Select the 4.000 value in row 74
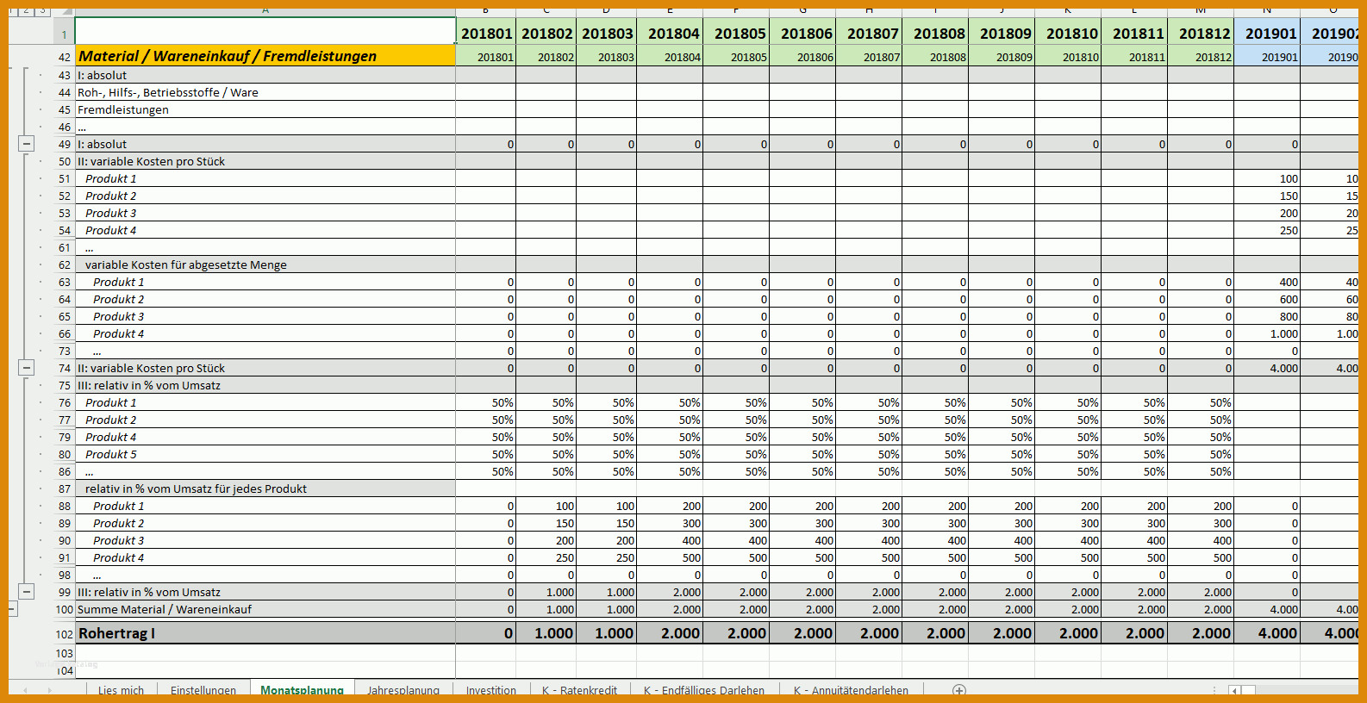 [1267, 368]
